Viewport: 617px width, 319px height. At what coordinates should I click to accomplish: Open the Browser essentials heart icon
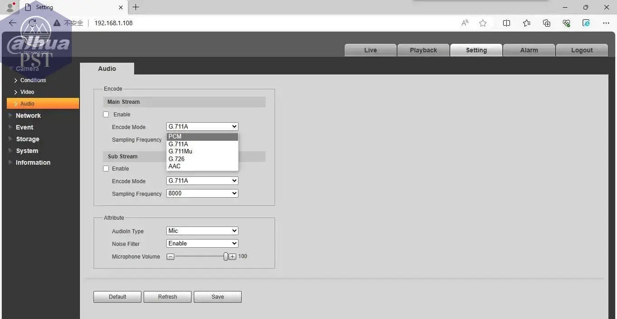tap(566, 23)
